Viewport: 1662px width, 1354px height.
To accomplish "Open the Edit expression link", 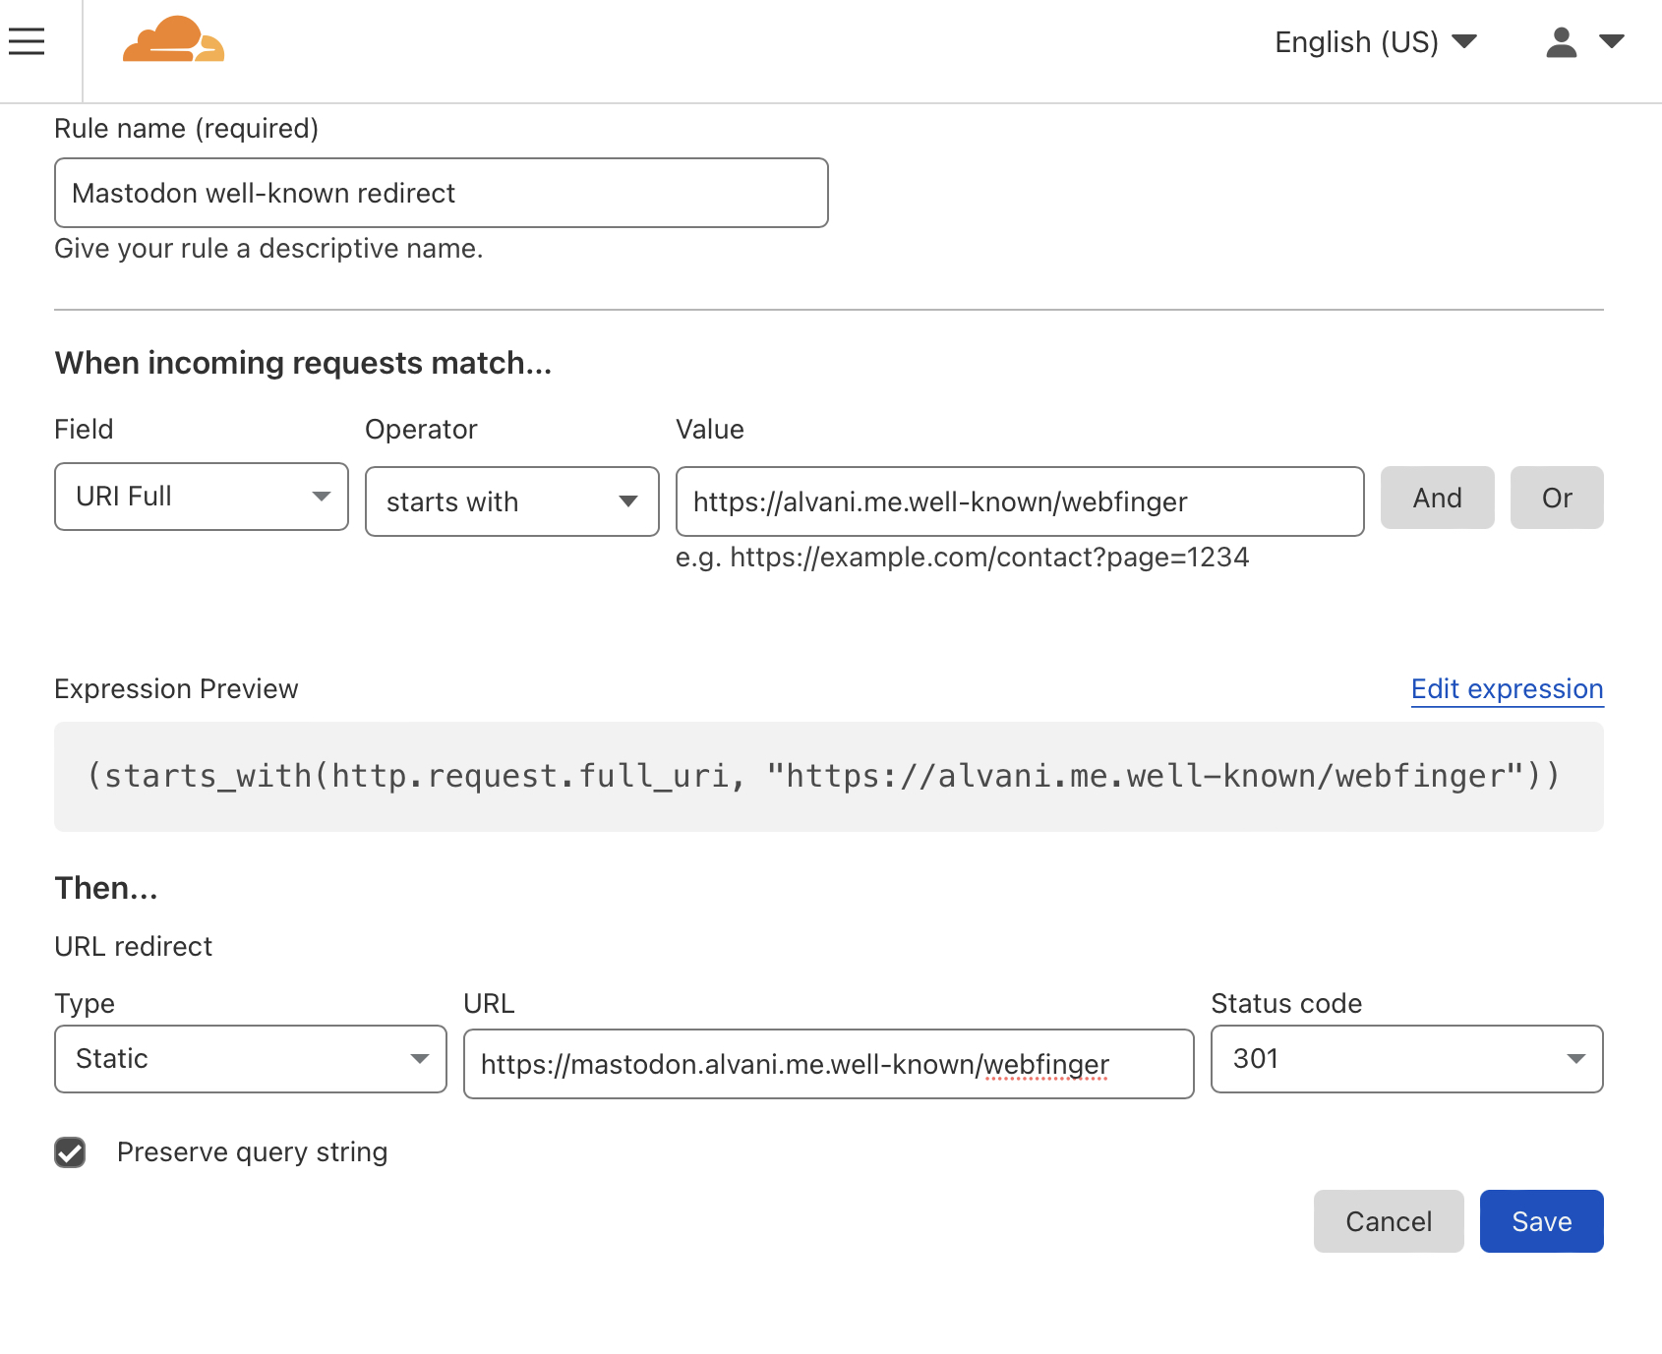I will click(x=1507, y=689).
